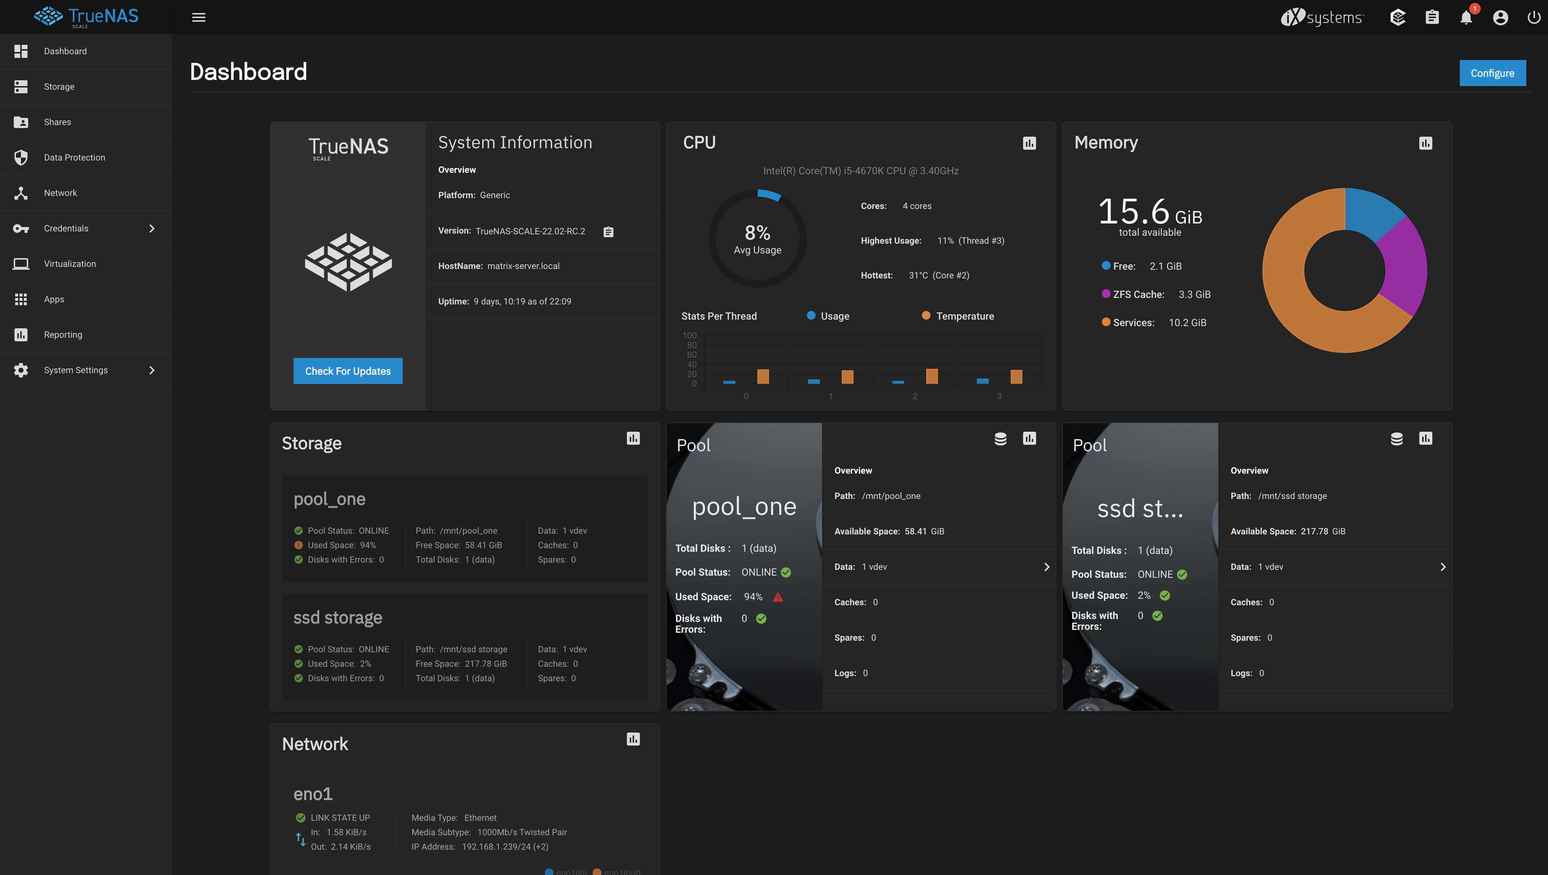Click the Configure button
This screenshot has width=1548, height=875.
[x=1493, y=73]
